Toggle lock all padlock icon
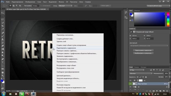This screenshot has height=96, width=171. point(146,77)
